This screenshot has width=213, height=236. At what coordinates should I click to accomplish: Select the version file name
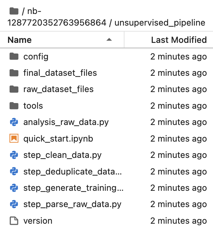click(x=38, y=221)
